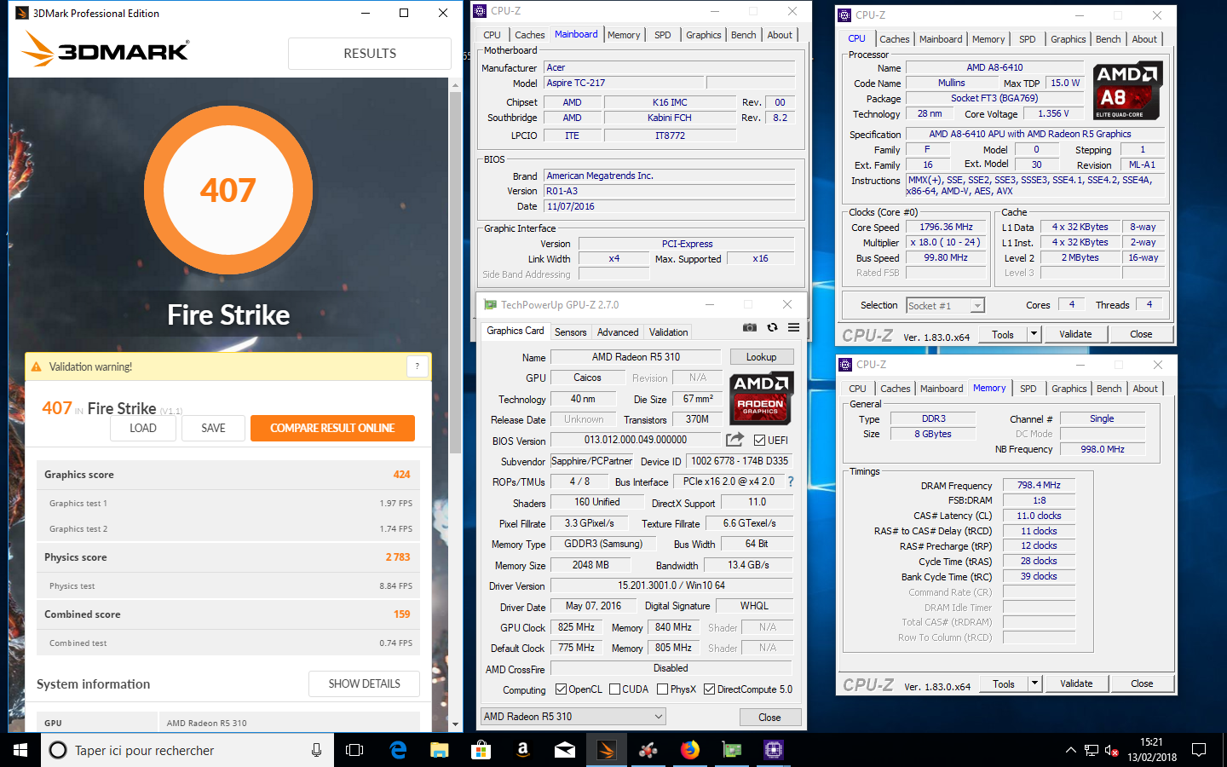The height and width of the screenshot is (767, 1227).
Task: Take a GPU-Z screenshot with the camera icon
Action: (750, 327)
